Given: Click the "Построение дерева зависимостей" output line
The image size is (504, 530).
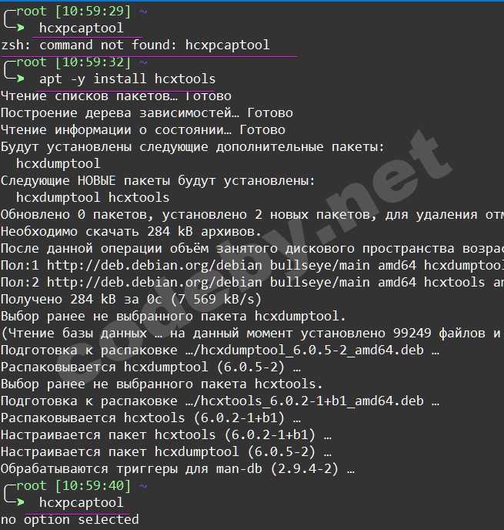Looking at the screenshot, I should tap(146, 113).
